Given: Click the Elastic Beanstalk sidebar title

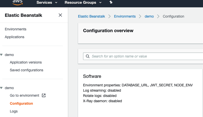Looking at the screenshot, I should [x=23, y=15].
